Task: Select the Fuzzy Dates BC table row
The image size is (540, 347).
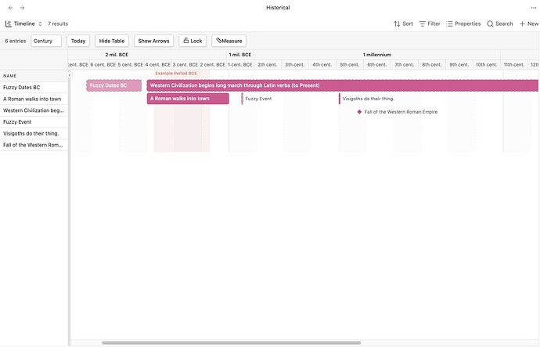Action: [34, 88]
